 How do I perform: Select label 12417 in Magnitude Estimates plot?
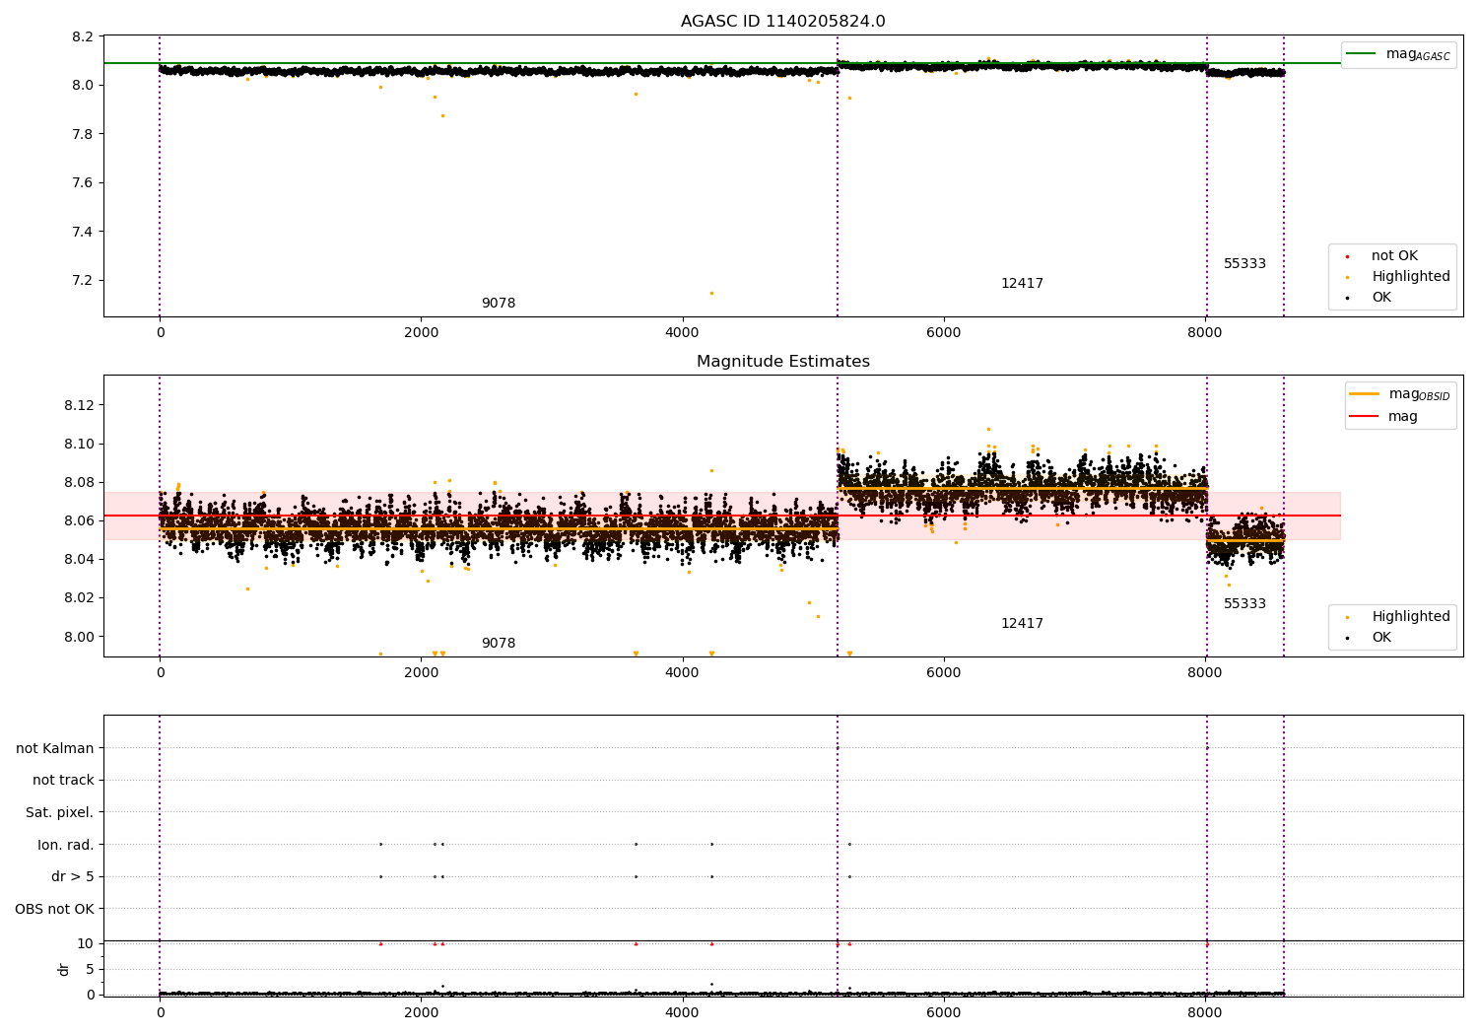1022,624
